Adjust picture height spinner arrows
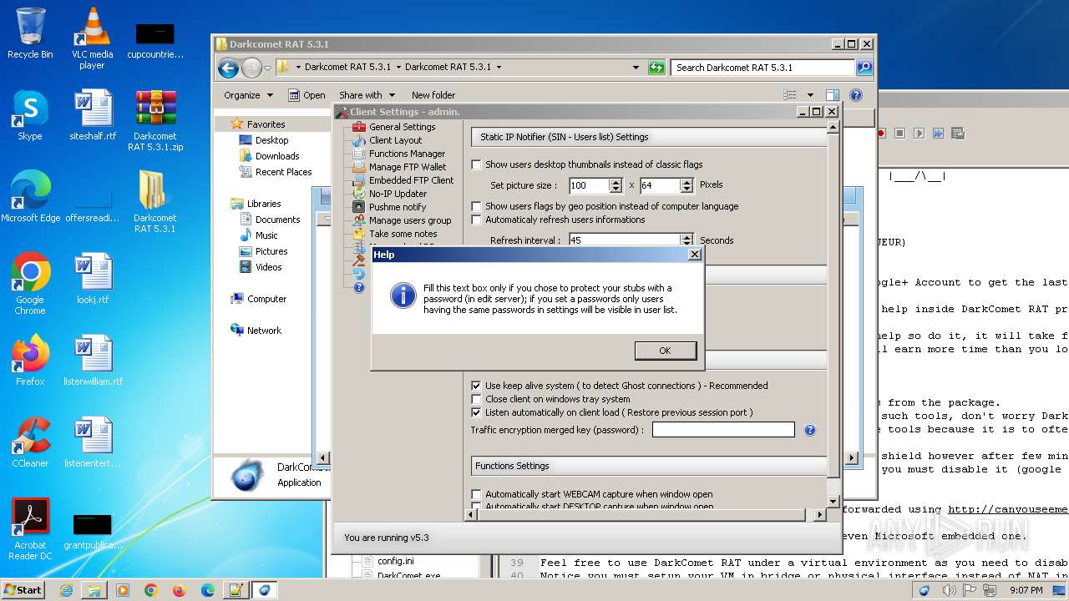The width and height of the screenshot is (1069, 601). tap(687, 185)
